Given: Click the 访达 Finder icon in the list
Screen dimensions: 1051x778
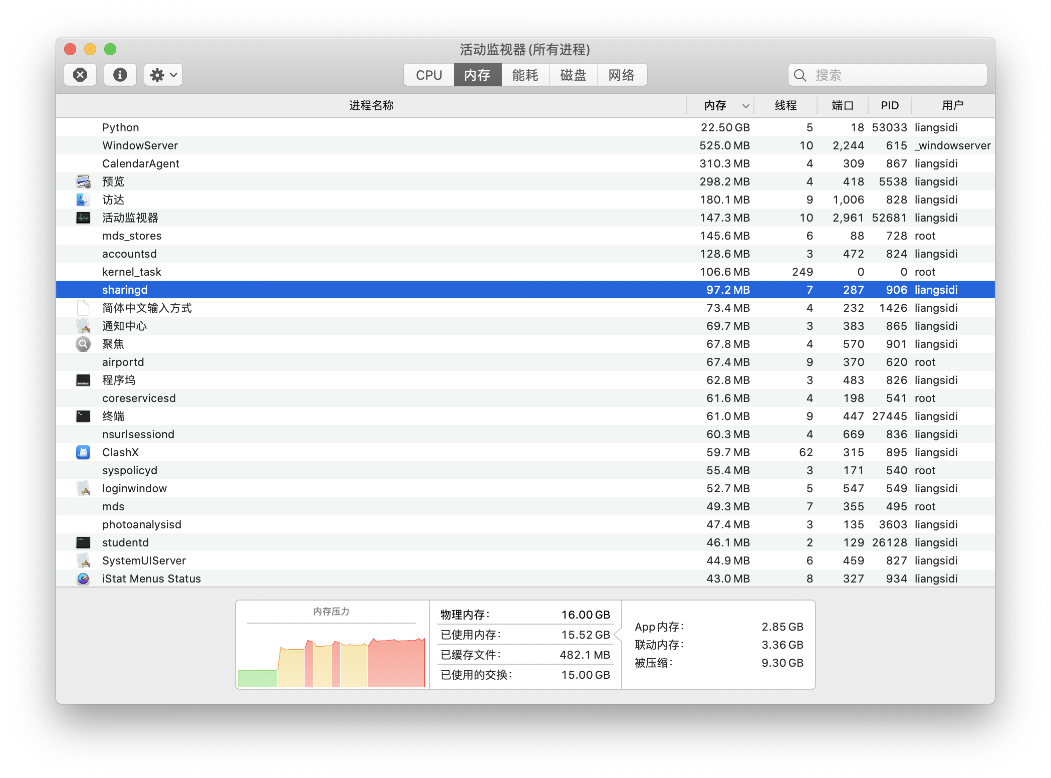Looking at the screenshot, I should (83, 200).
